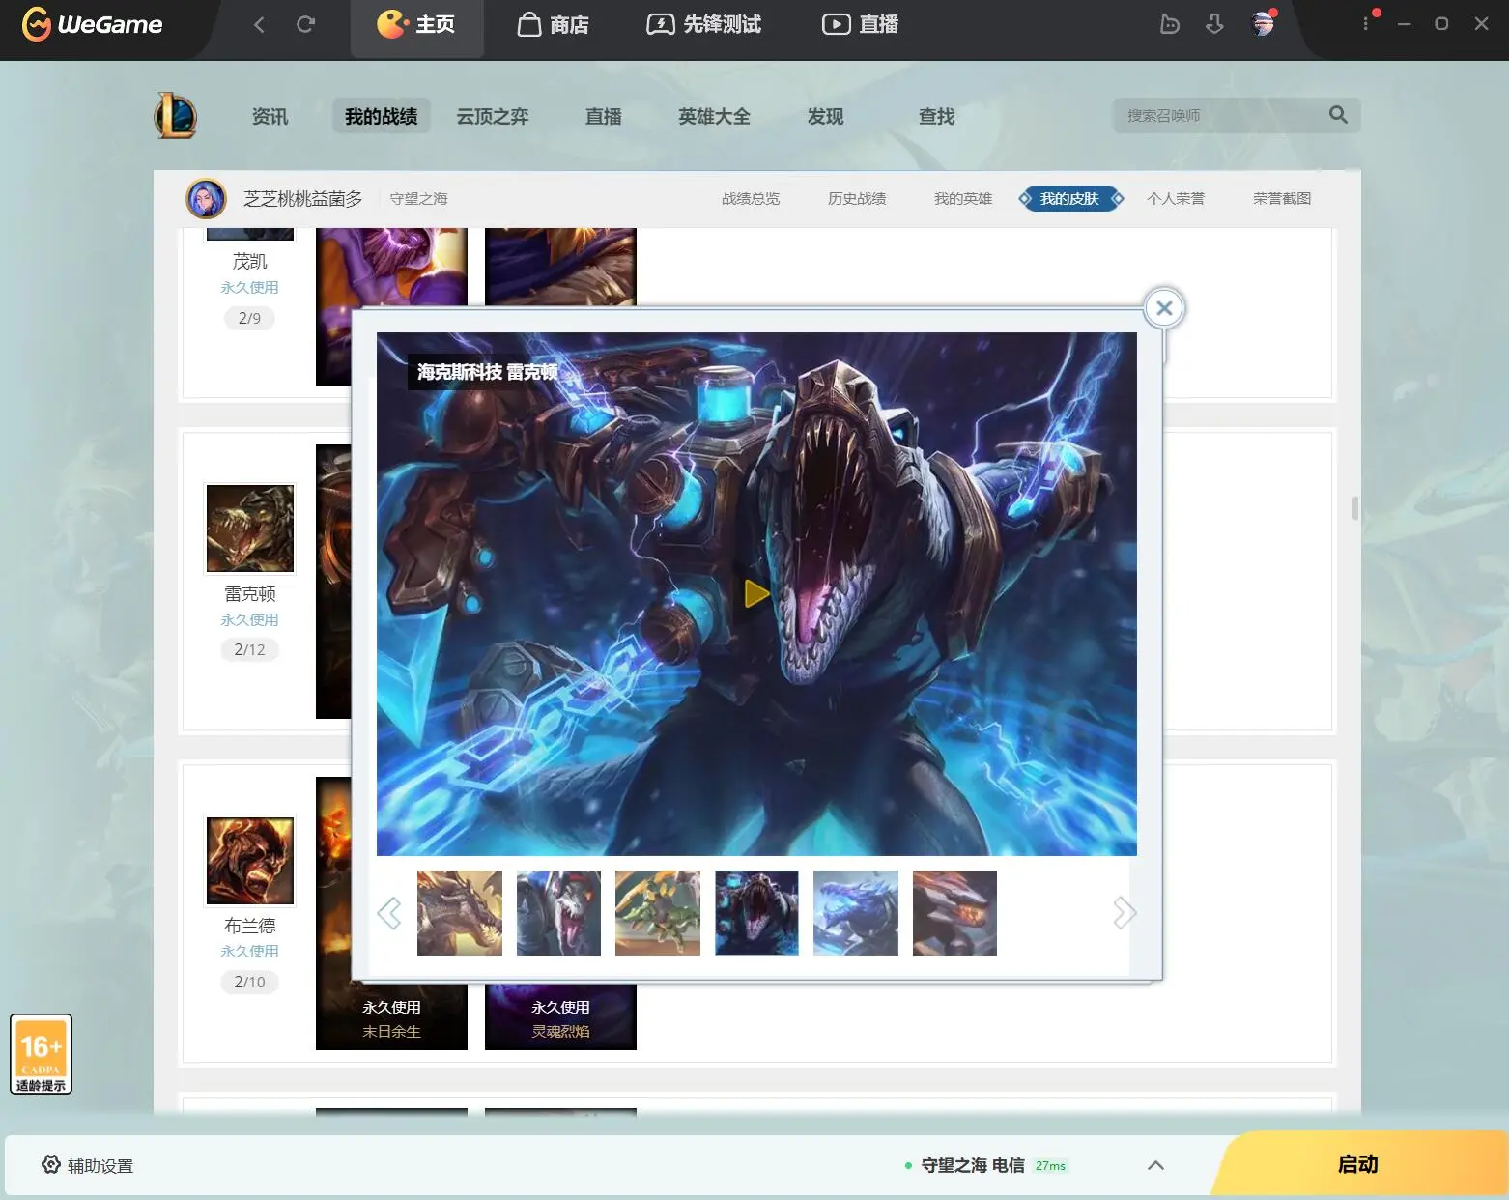The height and width of the screenshot is (1200, 1509).
Task: Refresh the page with reload icon
Action: (305, 24)
